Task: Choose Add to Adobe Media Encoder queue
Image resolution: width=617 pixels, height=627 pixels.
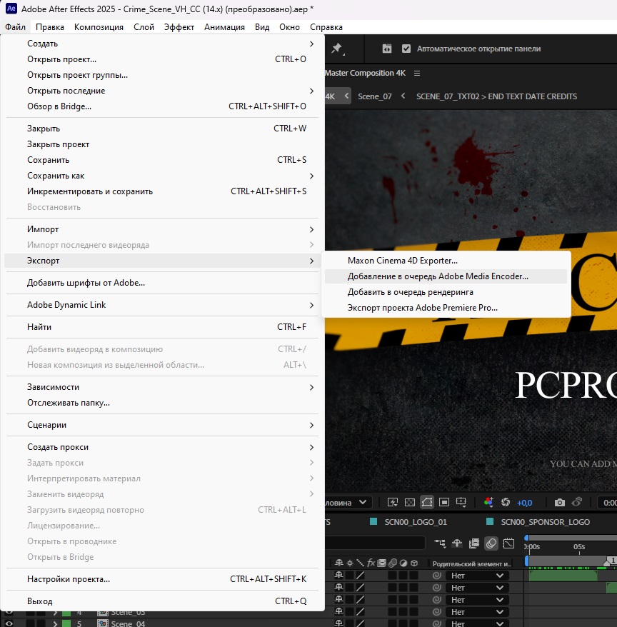Action: [438, 276]
